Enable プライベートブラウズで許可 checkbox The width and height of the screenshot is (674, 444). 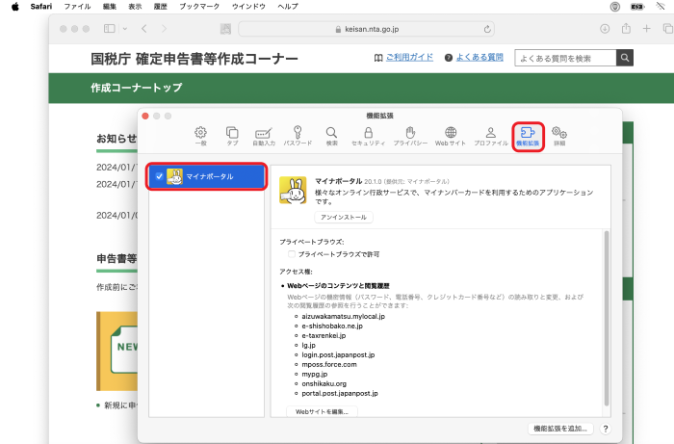tap(292, 254)
